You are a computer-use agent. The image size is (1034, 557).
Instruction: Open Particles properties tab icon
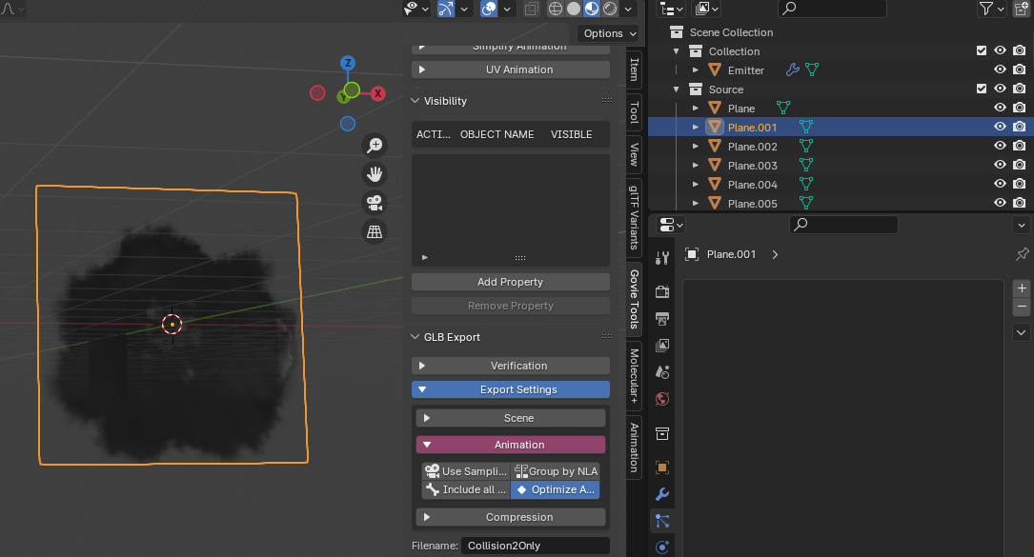(x=662, y=521)
